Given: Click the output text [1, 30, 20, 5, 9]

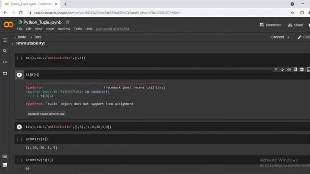Looking at the screenshot, I should 41,148.
